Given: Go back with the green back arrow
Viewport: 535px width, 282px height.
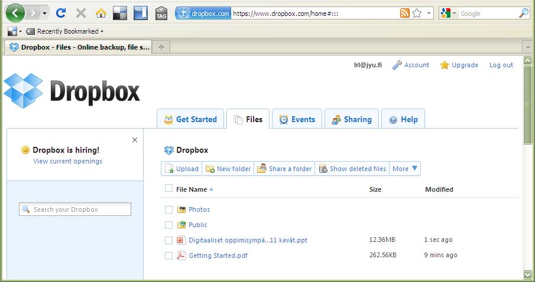Looking at the screenshot, I should [15, 13].
